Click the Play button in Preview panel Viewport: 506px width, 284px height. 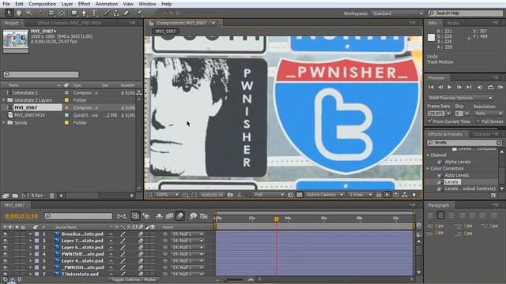450,87
